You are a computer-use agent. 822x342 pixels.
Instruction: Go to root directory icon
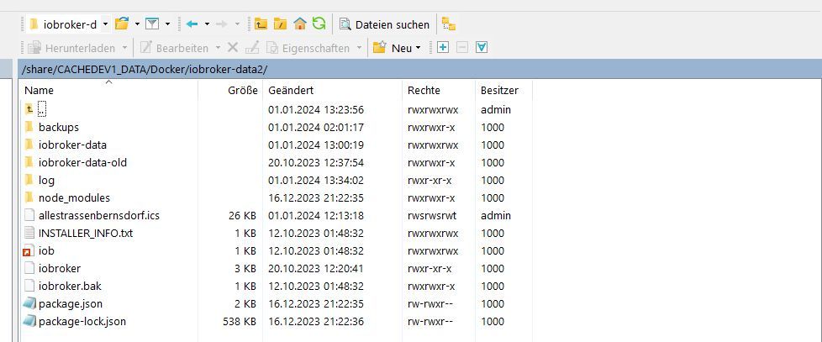tap(281, 24)
